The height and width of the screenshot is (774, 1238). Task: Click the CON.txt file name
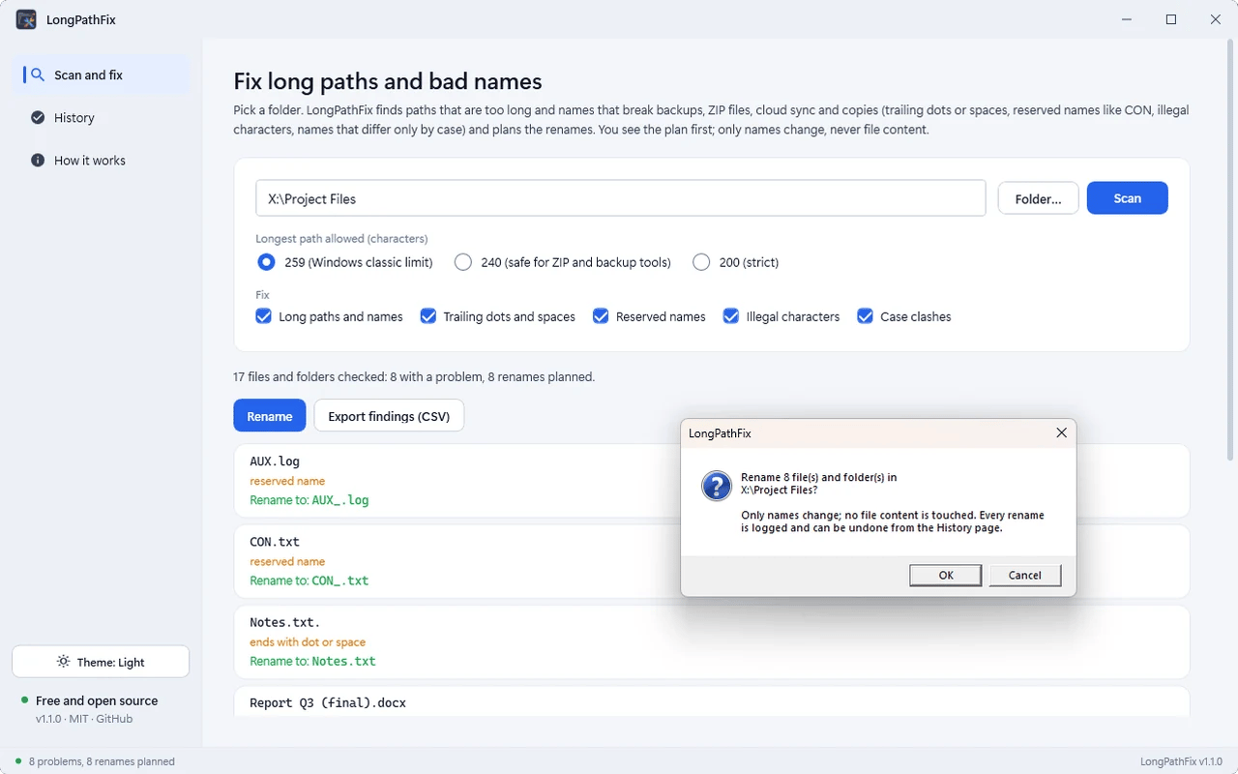point(275,542)
